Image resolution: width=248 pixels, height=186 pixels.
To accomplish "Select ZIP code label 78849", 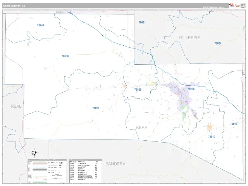I will pyautogui.click(x=41, y=25).
